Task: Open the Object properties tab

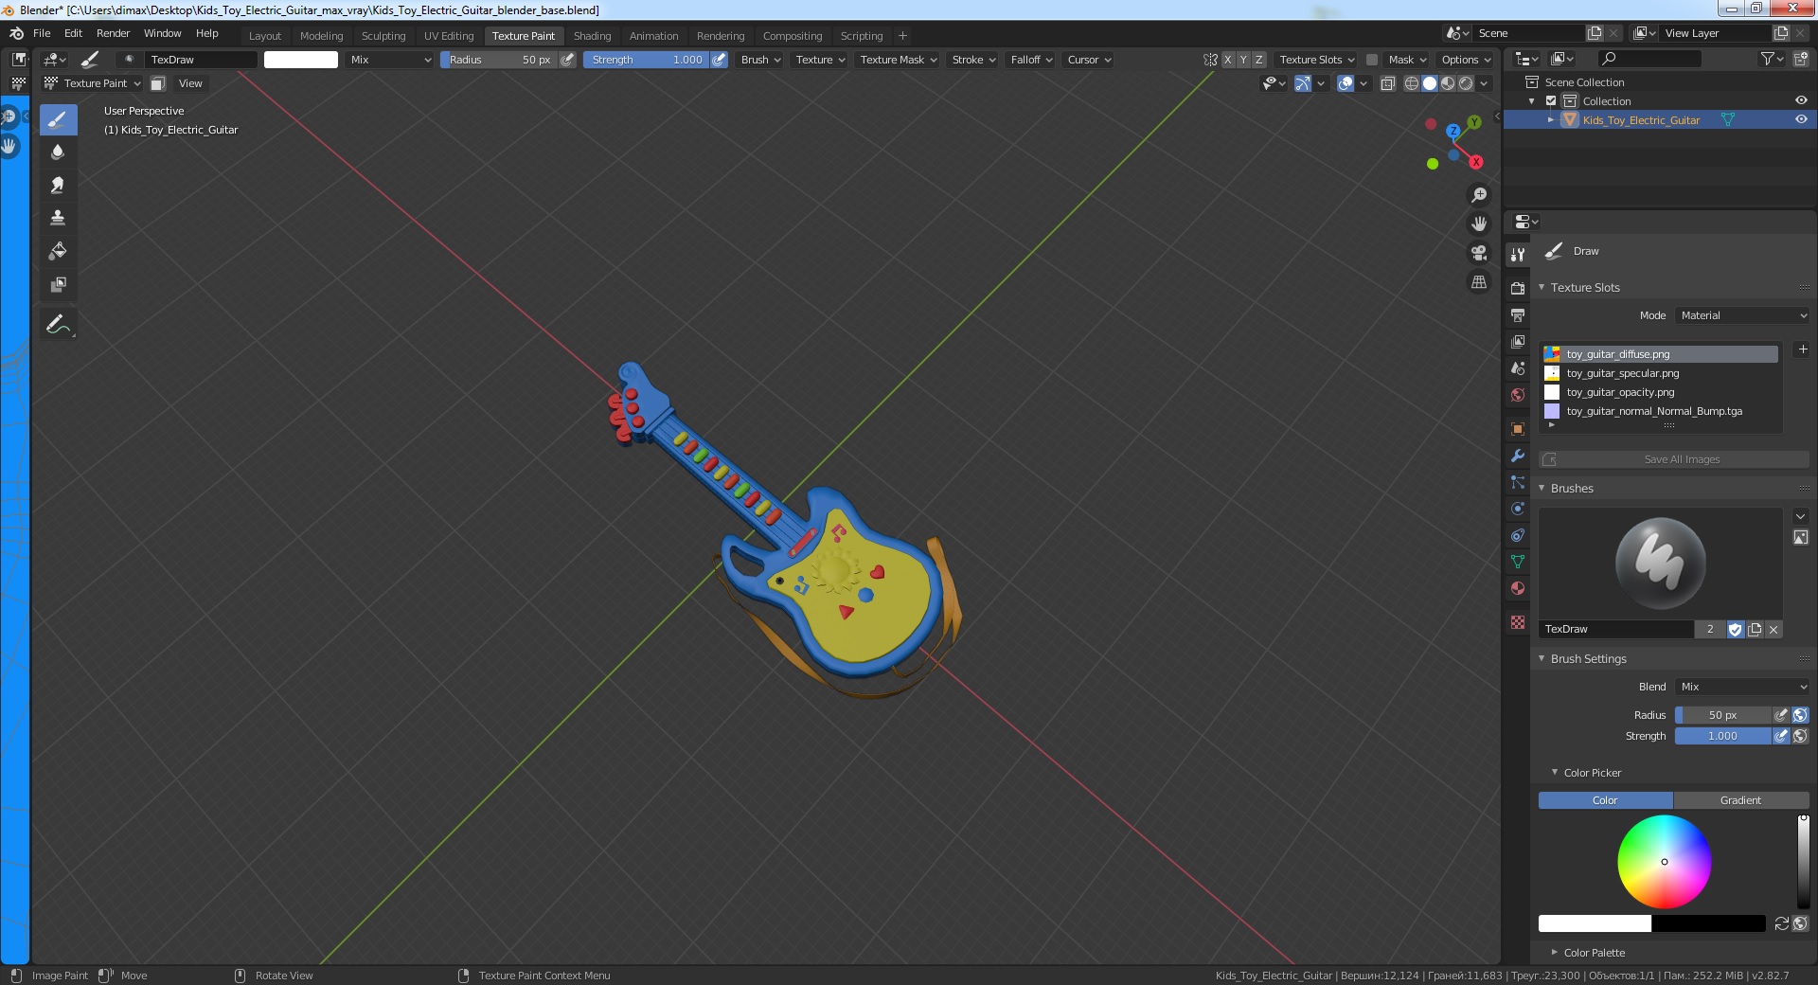Action: click(1518, 429)
